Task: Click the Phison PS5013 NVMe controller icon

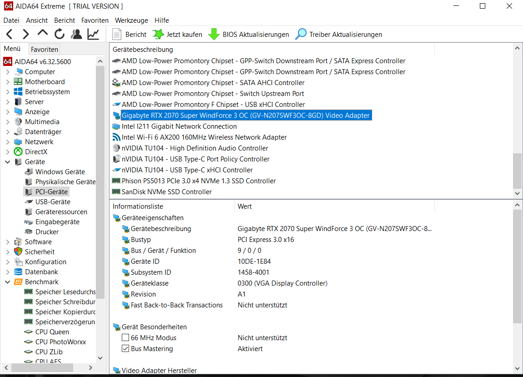Action: [x=116, y=181]
